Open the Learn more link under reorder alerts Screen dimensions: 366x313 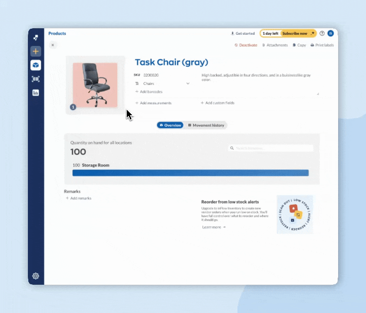(x=211, y=227)
